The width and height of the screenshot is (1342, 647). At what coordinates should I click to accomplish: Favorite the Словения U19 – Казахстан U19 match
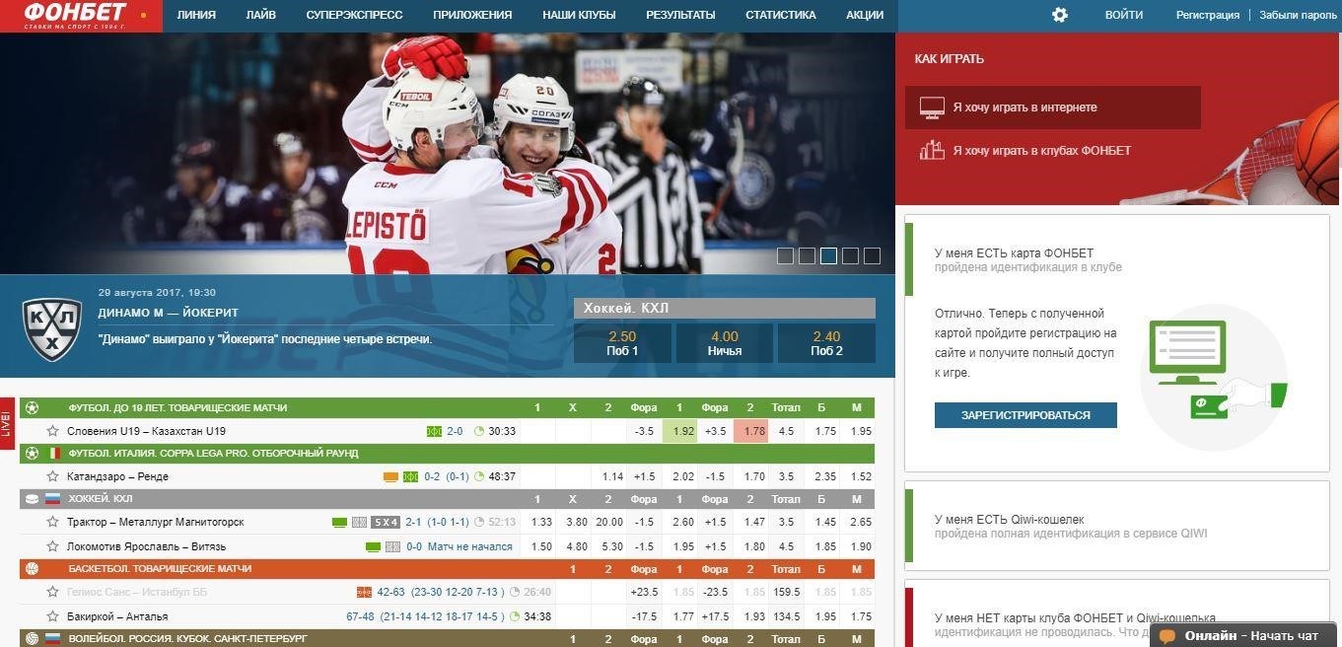(52, 431)
